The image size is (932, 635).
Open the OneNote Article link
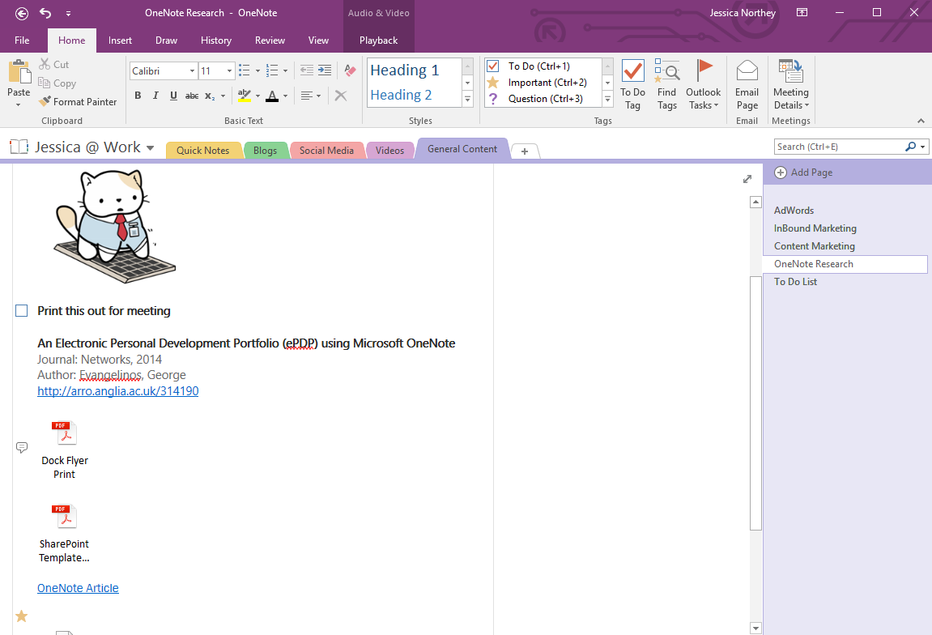click(x=78, y=588)
